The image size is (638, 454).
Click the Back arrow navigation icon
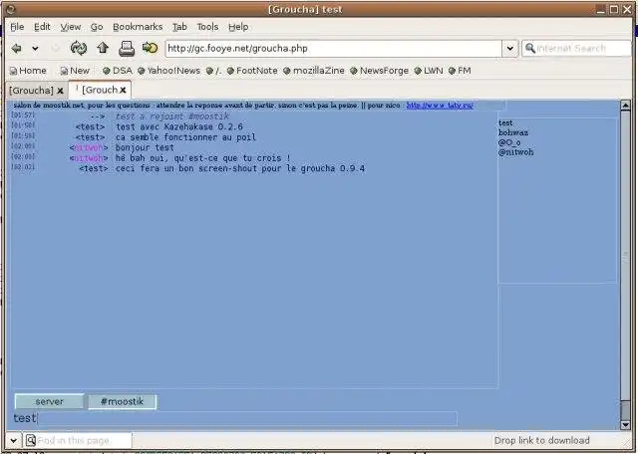16,49
